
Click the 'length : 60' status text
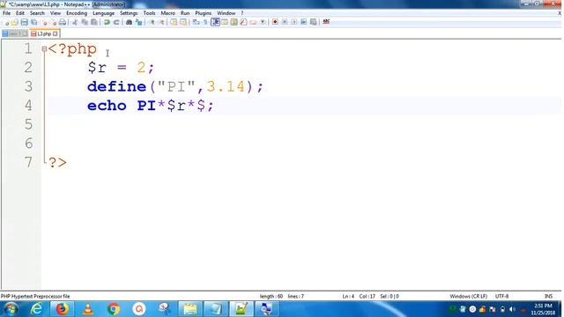coord(271,296)
